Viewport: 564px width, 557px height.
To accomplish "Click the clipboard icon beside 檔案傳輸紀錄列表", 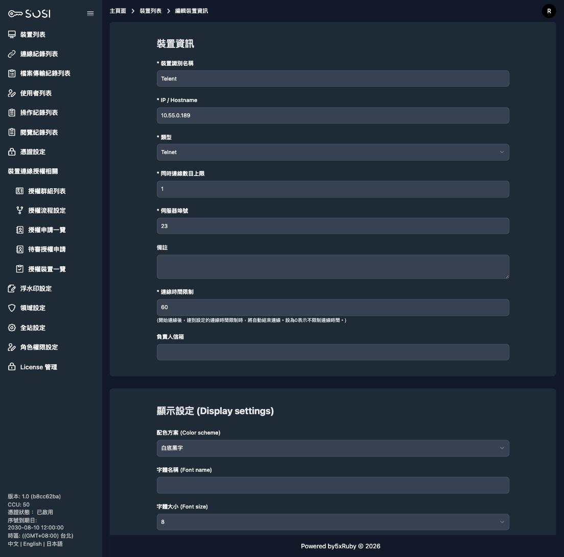I will click(12, 73).
